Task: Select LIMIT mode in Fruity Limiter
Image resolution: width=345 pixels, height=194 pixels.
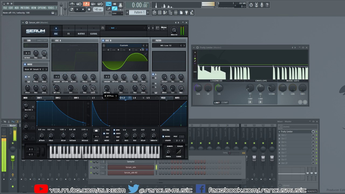Action: [x=217, y=102]
